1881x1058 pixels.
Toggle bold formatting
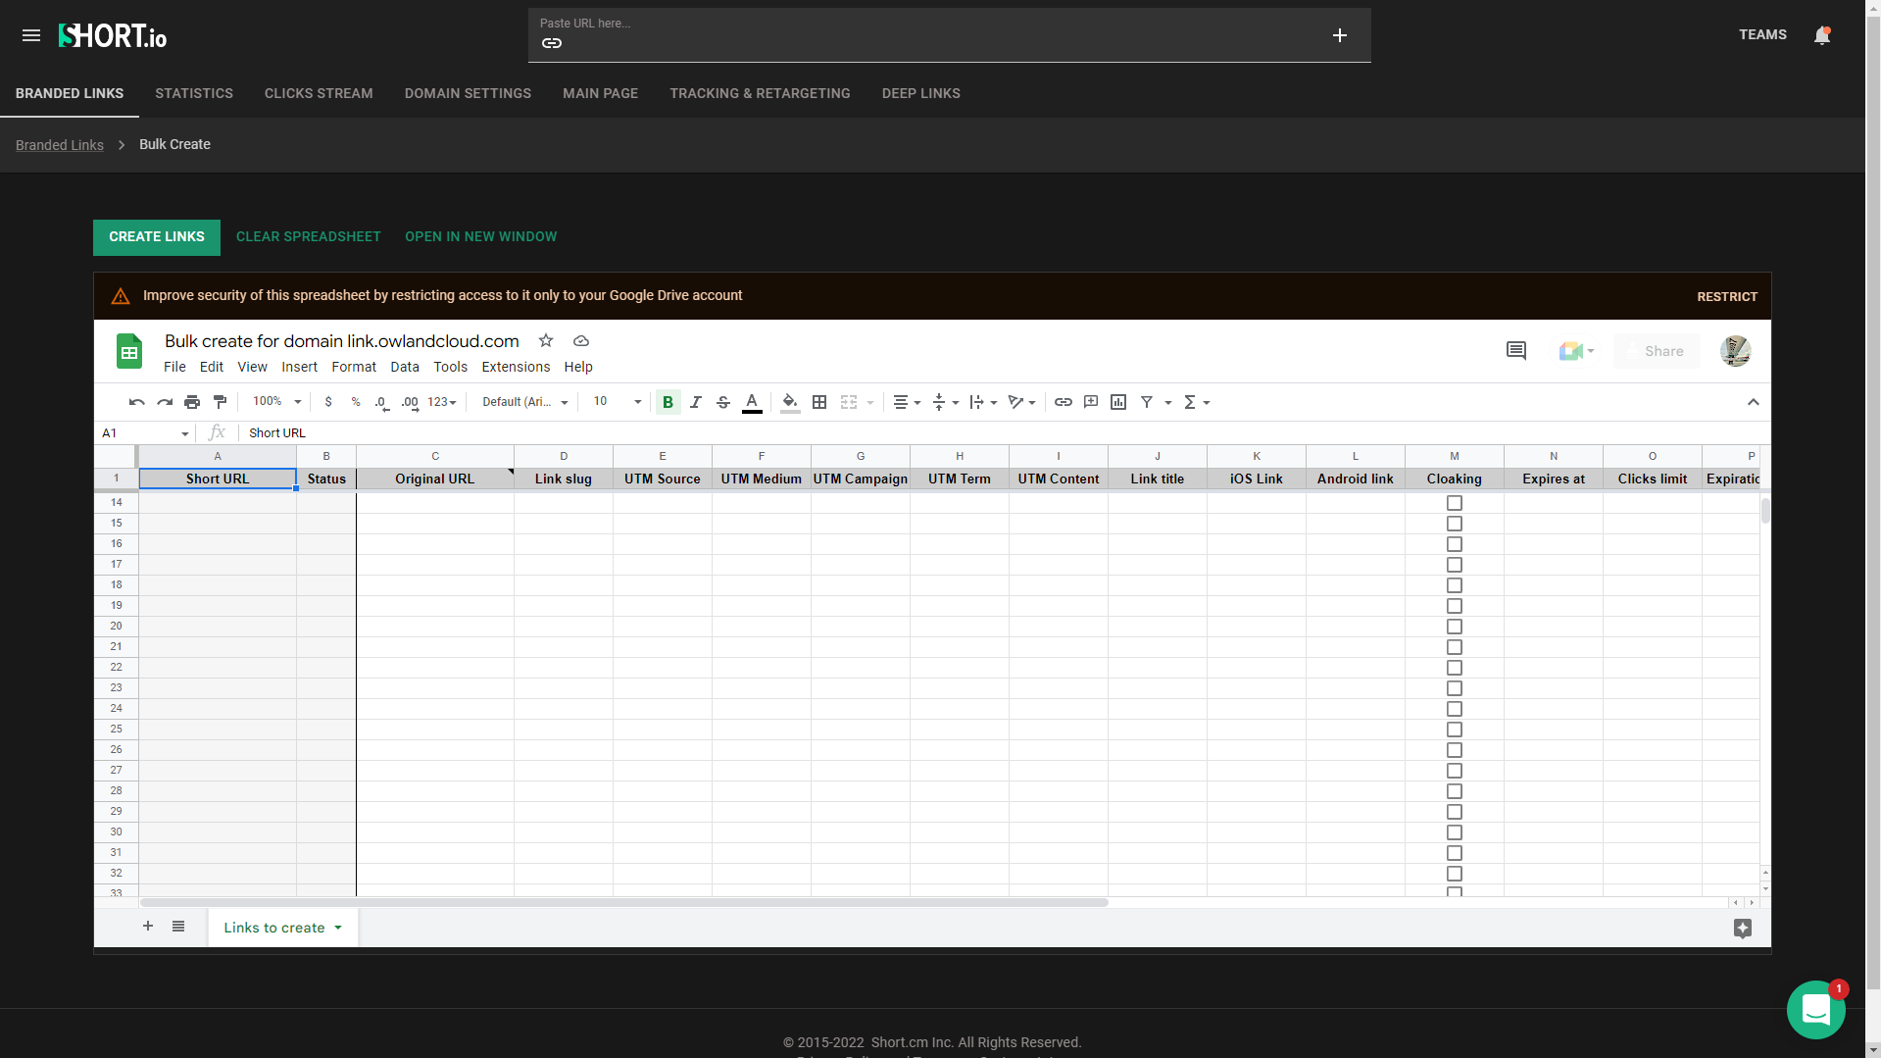pos(668,402)
